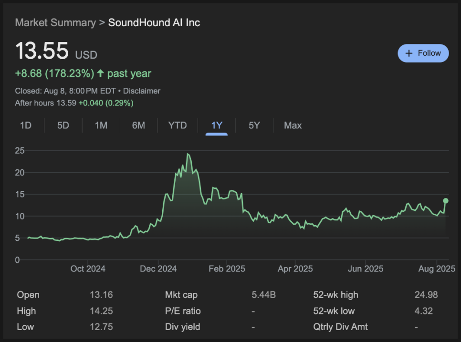This screenshot has height=342, width=461.
Task: Click the Div yield label
Action: 183,327
